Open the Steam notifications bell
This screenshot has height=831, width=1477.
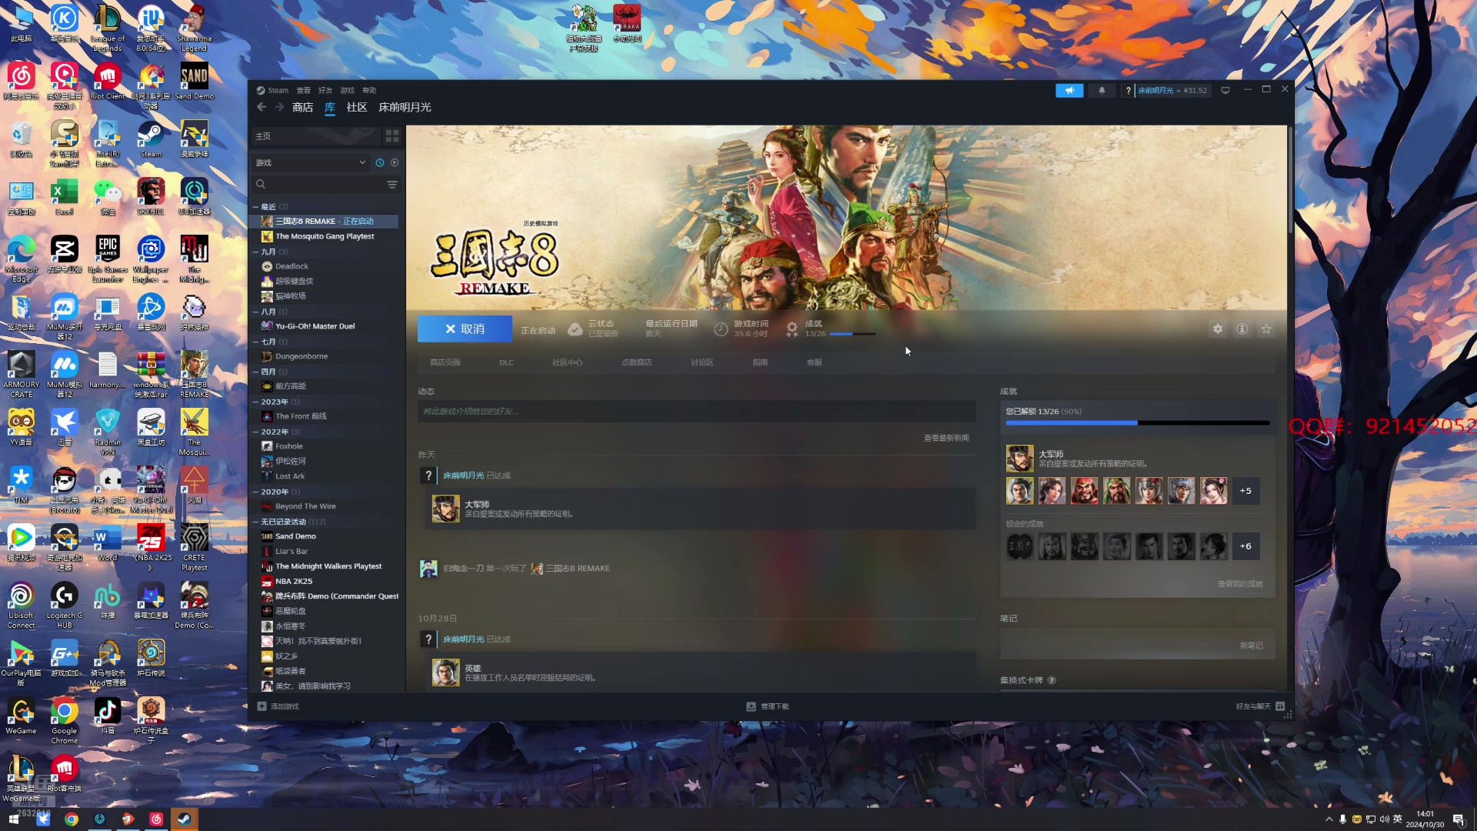click(x=1102, y=91)
